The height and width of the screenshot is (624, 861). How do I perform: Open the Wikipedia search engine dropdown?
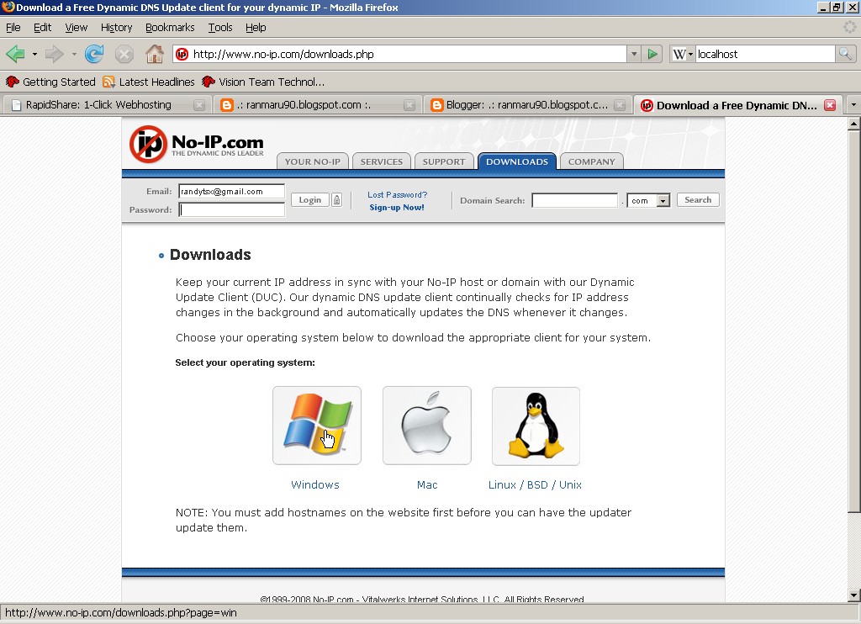[683, 54]
